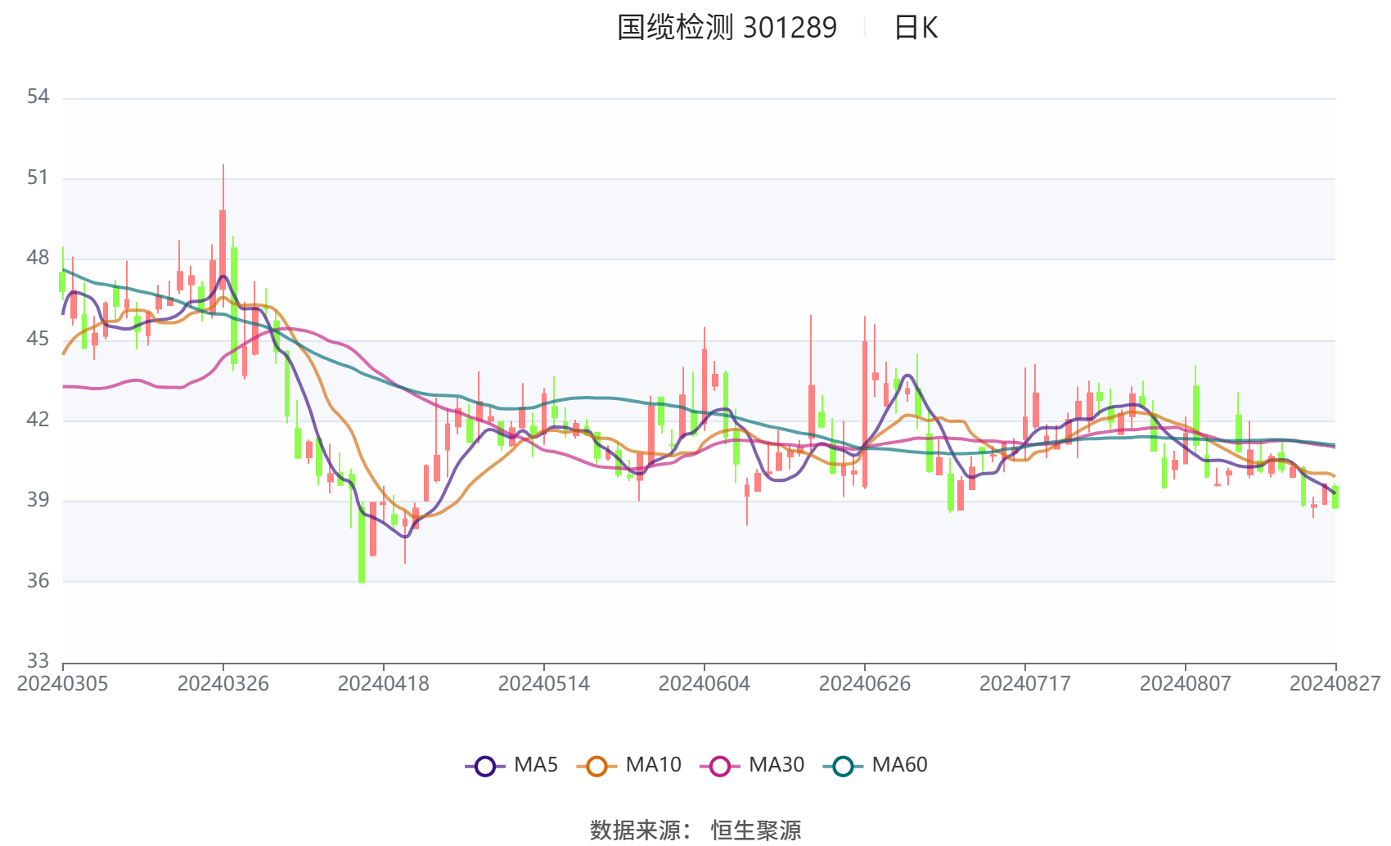Click the lowest green candlestick touching 36
The width and height of the screenshot is (1391, 846).
pyautogui.click(x=361, y=542)
